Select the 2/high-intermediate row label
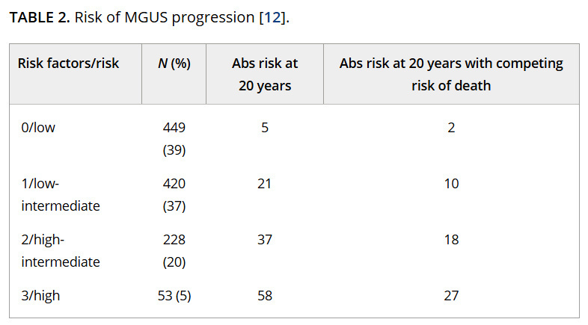Viewport: 588px width, 325px height. click(60, 251)
